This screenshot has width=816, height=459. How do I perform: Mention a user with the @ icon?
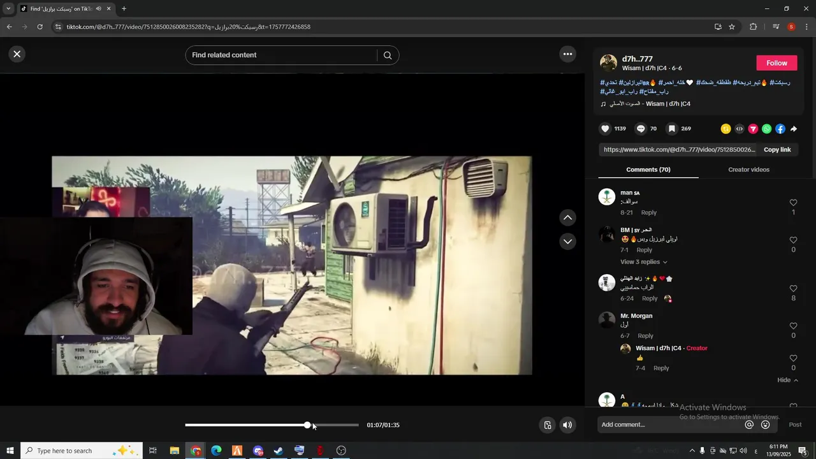pos(749,425)
